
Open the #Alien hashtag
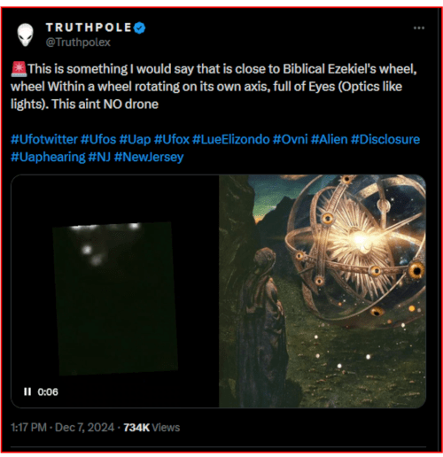330,139
